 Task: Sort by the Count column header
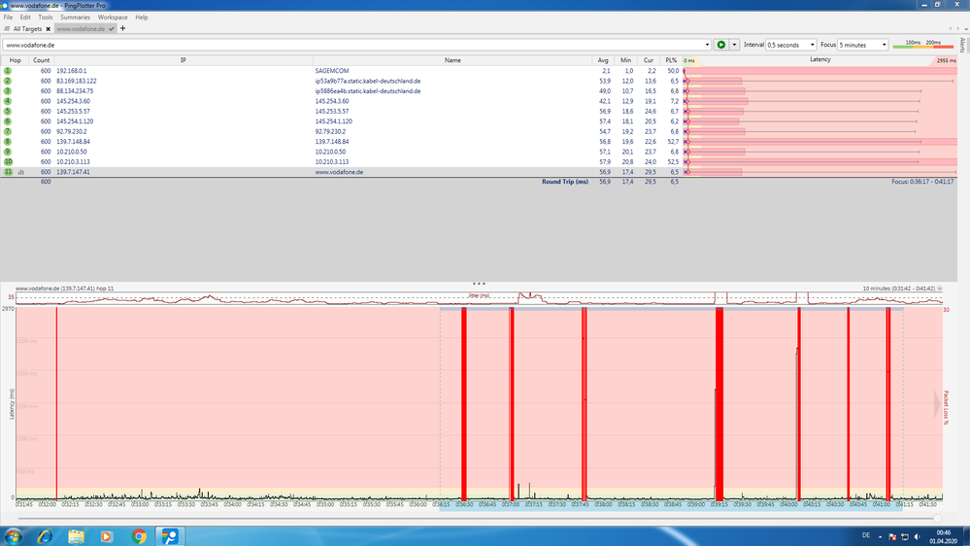coord(42,60)
